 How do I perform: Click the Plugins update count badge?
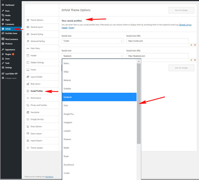pyautogui.click(x=13, y=54)
